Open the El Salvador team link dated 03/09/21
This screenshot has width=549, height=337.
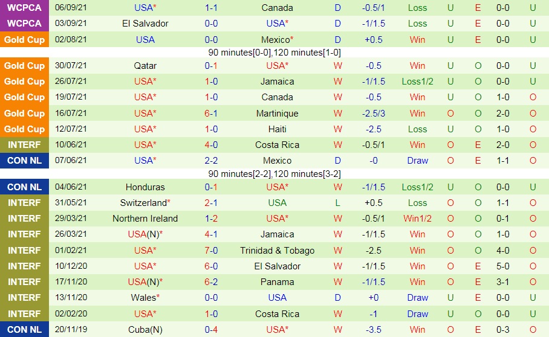tap(145, 24)
